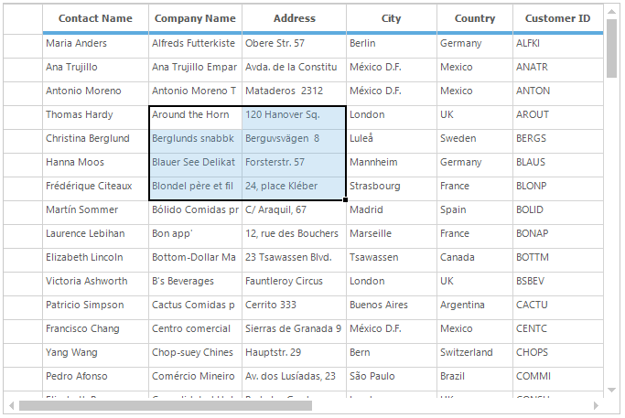Click the Country column header
Screen dimensions: 625x418
coord(474,18)
